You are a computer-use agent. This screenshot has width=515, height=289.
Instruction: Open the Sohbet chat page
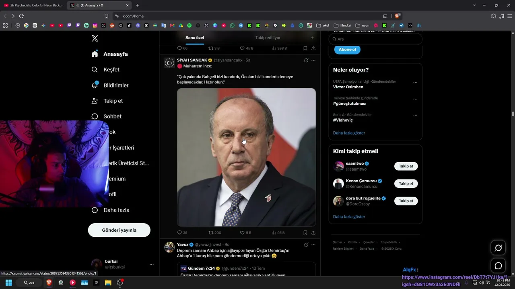106,116
